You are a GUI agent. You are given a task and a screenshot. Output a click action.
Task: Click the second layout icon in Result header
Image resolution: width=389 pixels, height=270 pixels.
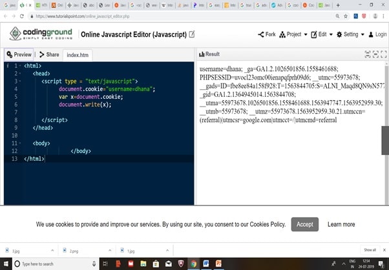point(375,54)
